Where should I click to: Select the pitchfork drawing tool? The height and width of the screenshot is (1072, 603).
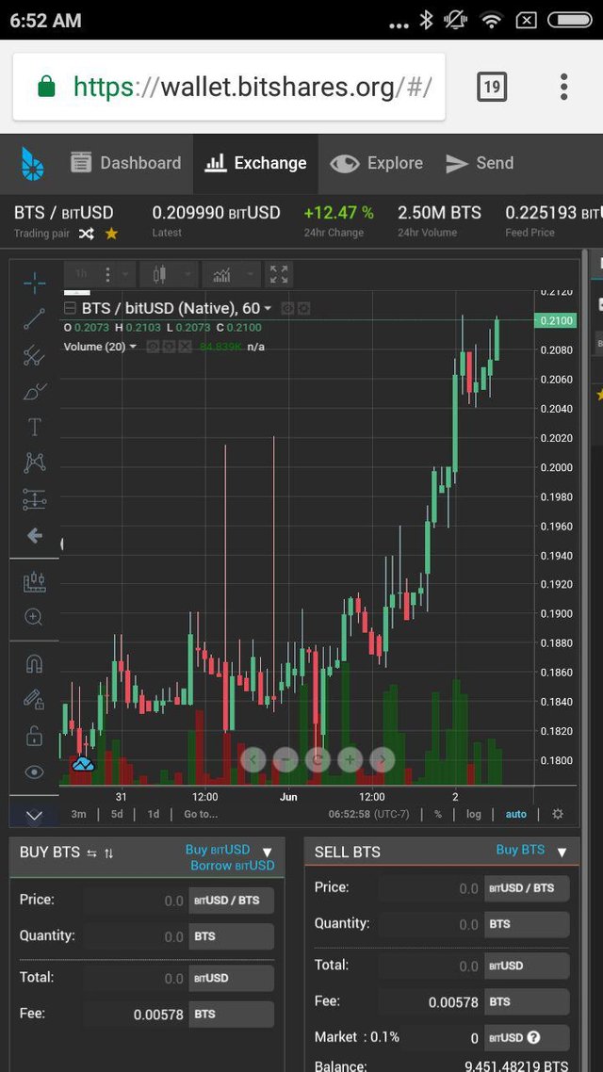[x=34, y=355]
